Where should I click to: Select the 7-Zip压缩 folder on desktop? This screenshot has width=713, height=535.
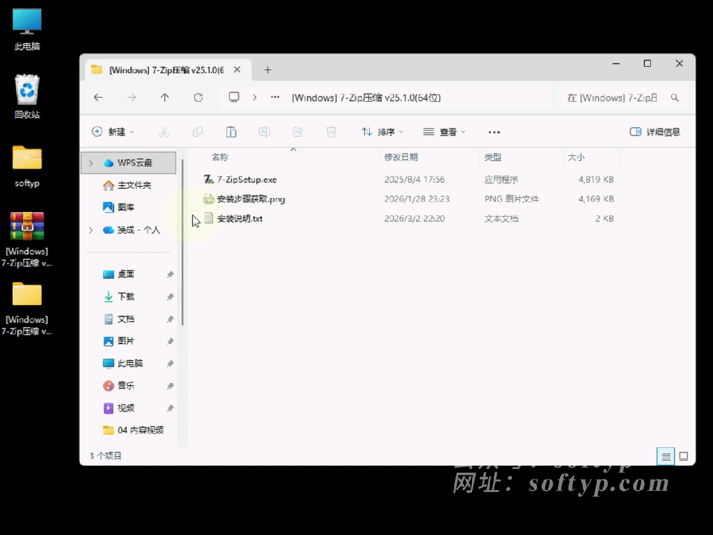pos(27,308)
